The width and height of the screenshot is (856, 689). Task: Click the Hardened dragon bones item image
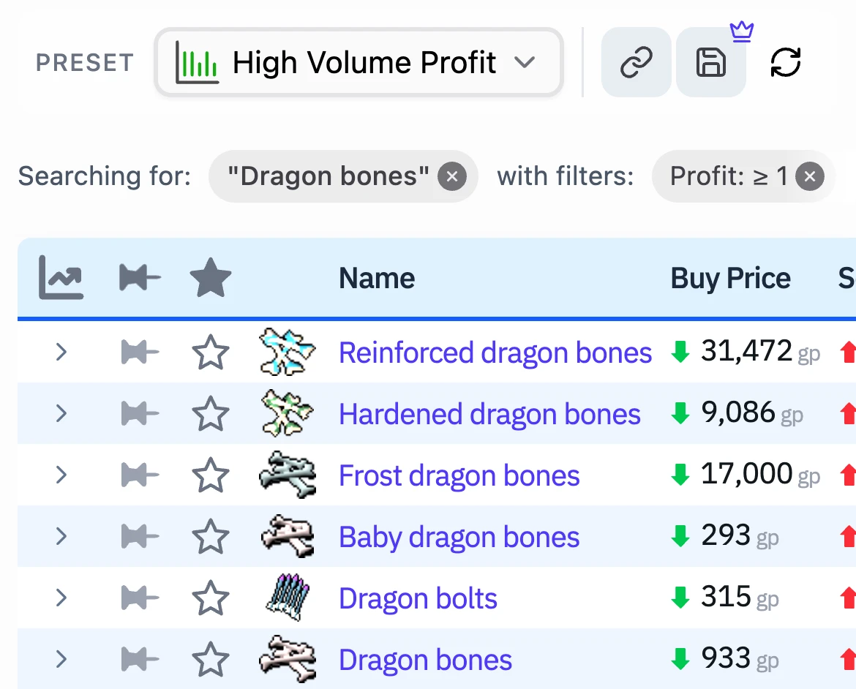[x=287, y=413]
